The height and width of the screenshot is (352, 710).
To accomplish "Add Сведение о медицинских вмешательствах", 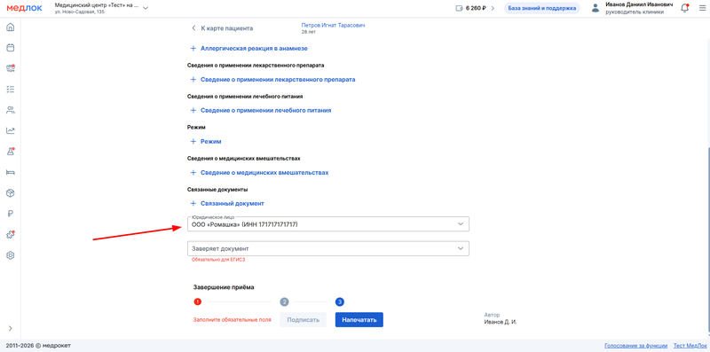I will 259,172.
